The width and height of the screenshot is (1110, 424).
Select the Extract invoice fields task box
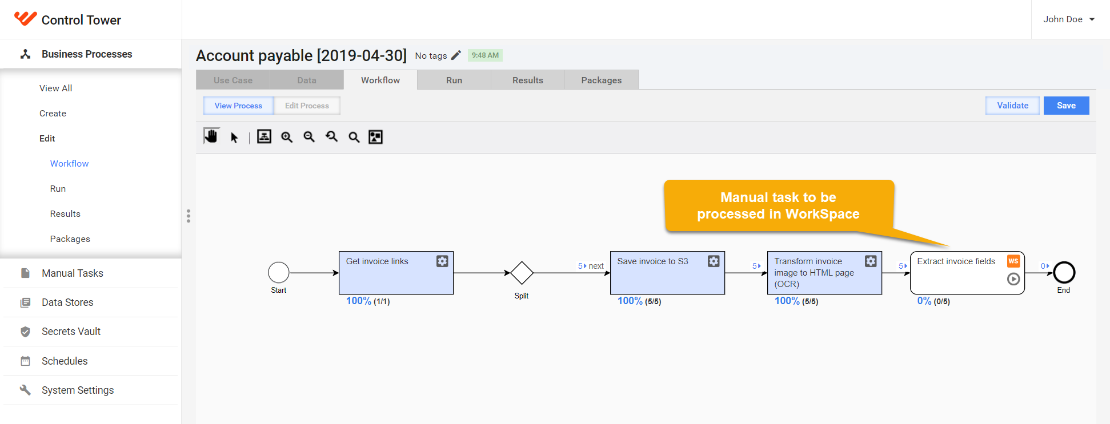[967, 273]
